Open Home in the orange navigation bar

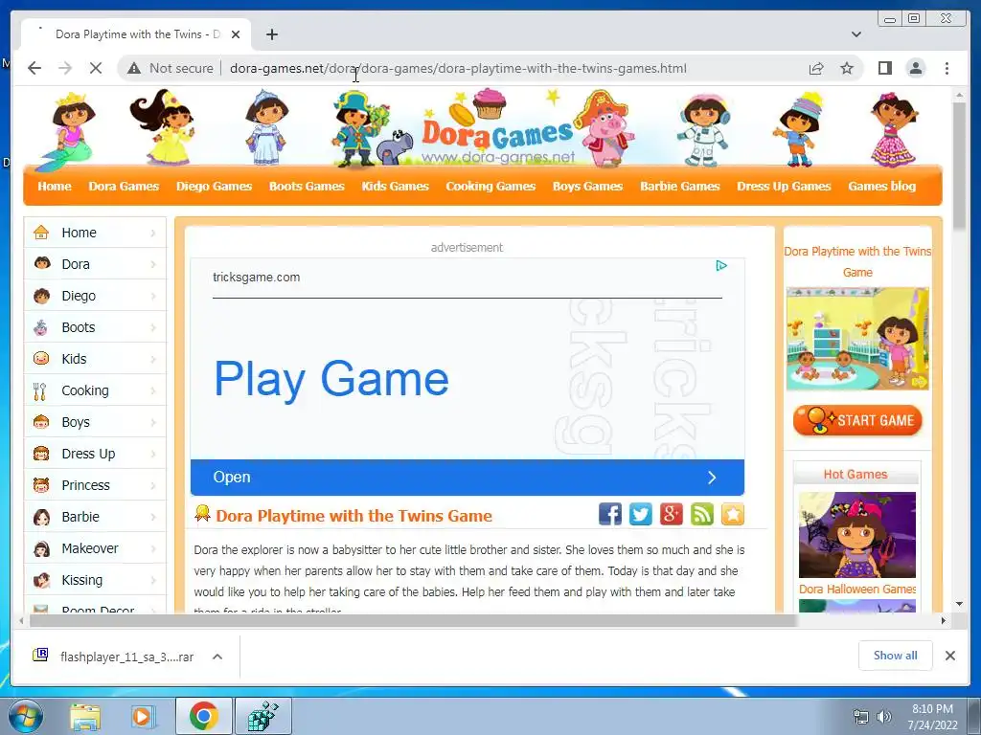55,187
